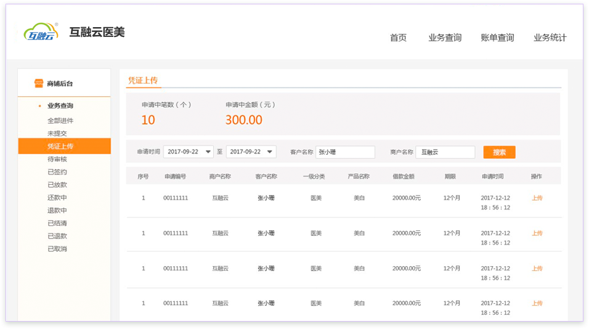This screenshot has height=329, width=589.
Task: Click 上传 link in first table row
Action: point(537,198)
